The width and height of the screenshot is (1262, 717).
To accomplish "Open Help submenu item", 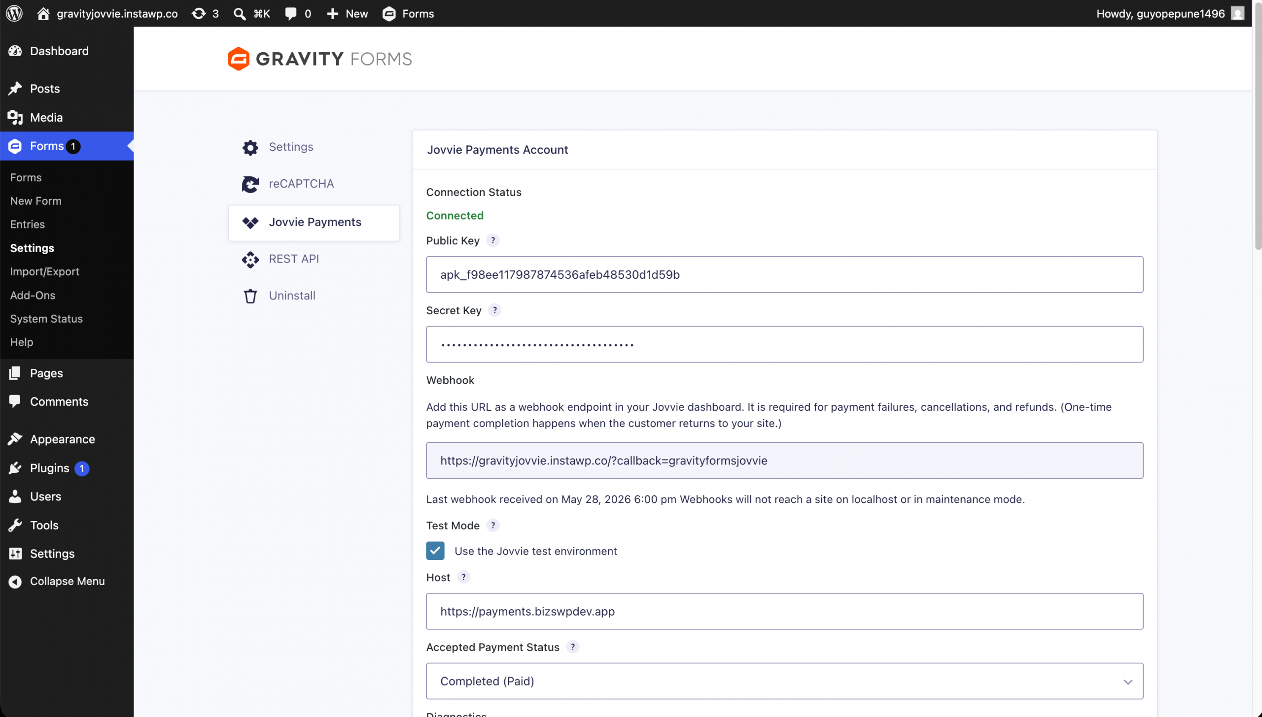I will [21, 342].
